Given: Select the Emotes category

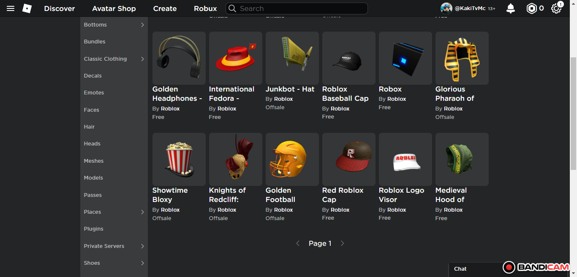Looking at the screenshot, I should (94, 93).
